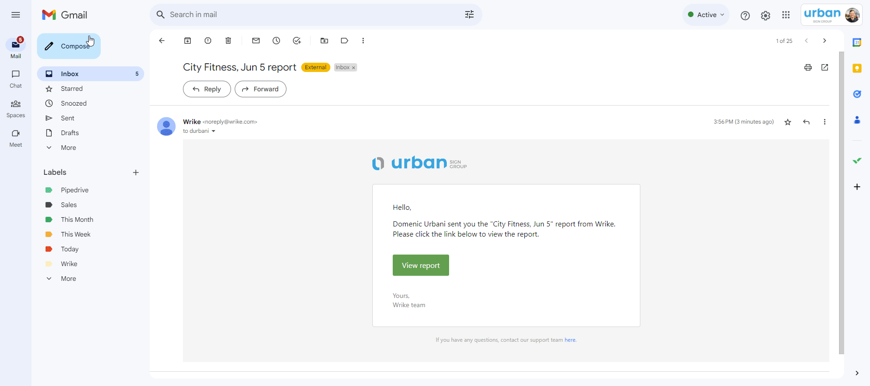Screen dimensions: 870x386
Task: Open the account profile avatar
Action: pos(852,15)
